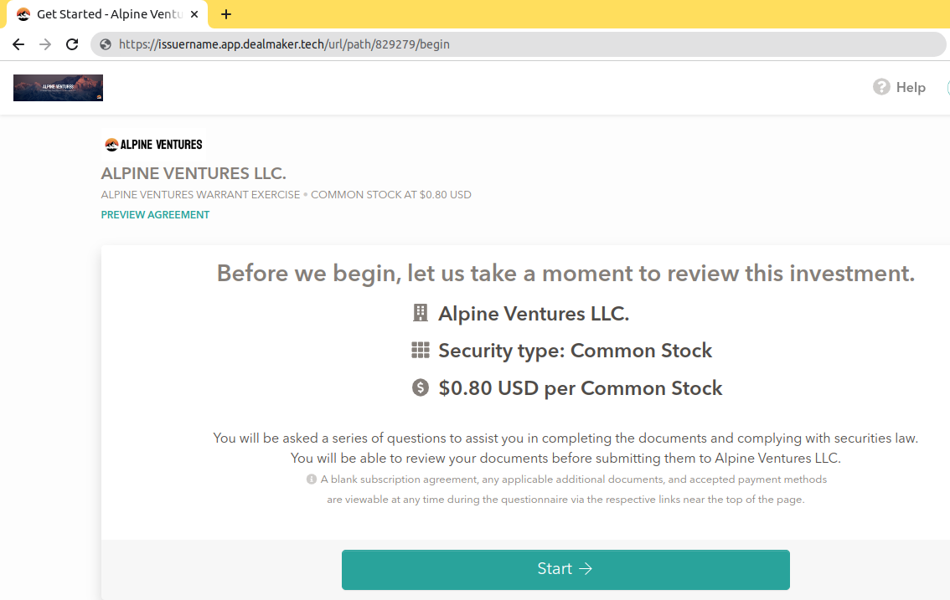
Task: Click the dollar sign icon beside $0.80 USD
Action: pyautogui.click(x=420, y=387)
